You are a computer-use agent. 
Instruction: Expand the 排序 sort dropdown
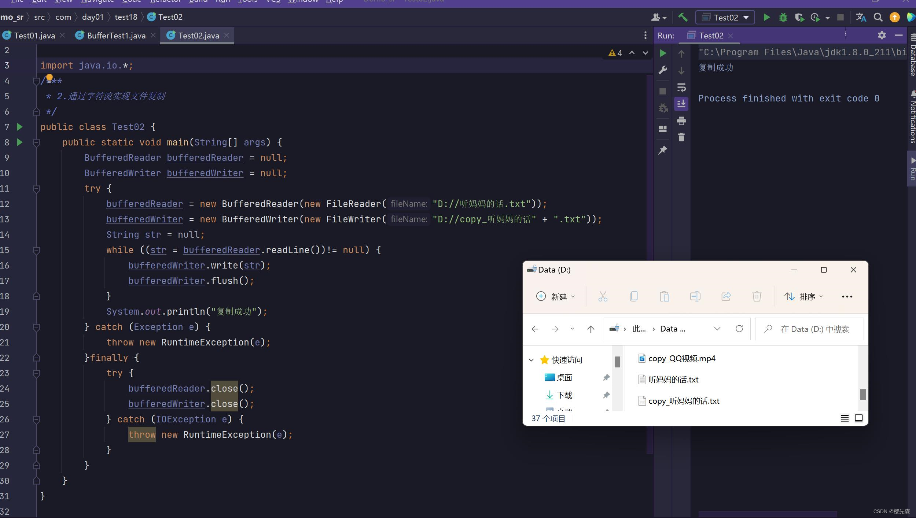tap(804, 296)
